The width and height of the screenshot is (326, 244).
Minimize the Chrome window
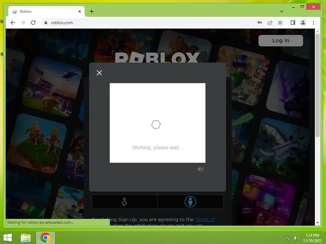[293, 7]
